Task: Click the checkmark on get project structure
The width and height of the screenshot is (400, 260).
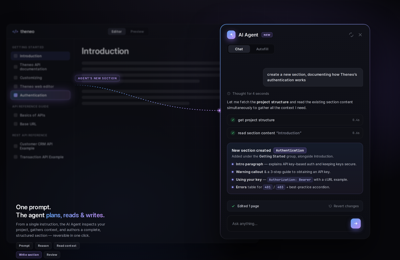Action: [x=233, y=120]
